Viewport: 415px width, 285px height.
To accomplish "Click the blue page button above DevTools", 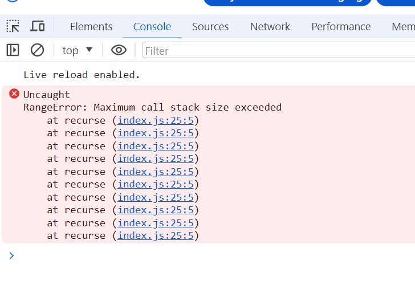I will click(x=287, y=2).
